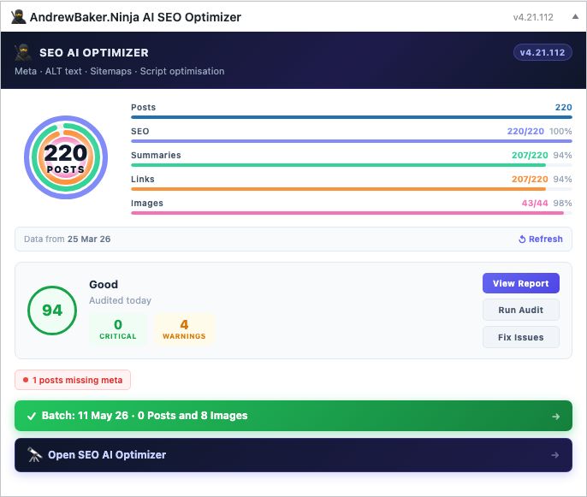Screen dimensions: 587x497
Task: Collapse the SEO Optimizer widget panel arrow
Action: tap(575, 16)
